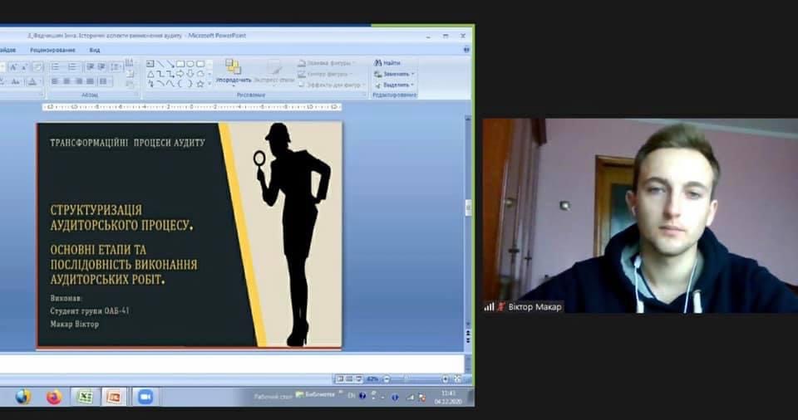The image size is (798, 420).
Task: Click the Найти find button
Action: tap(388, 63)
